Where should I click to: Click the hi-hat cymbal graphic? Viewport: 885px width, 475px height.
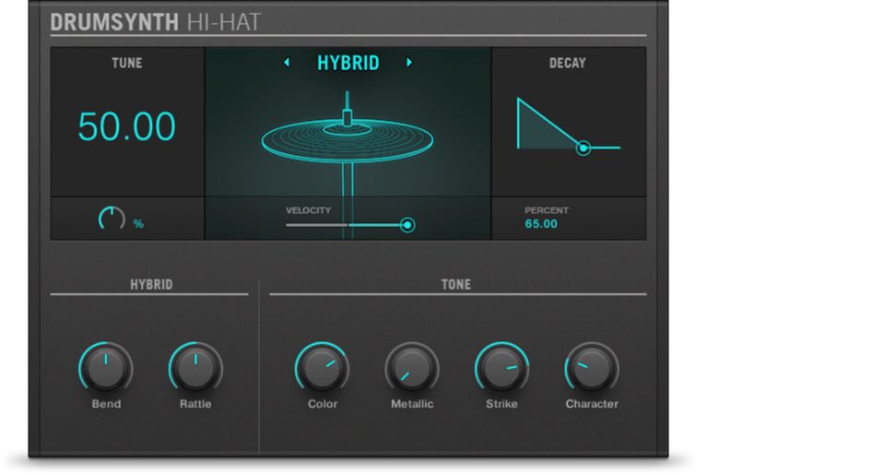tap(347, 140)
